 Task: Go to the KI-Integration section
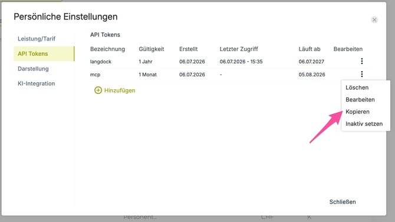(x=37, y=83)
